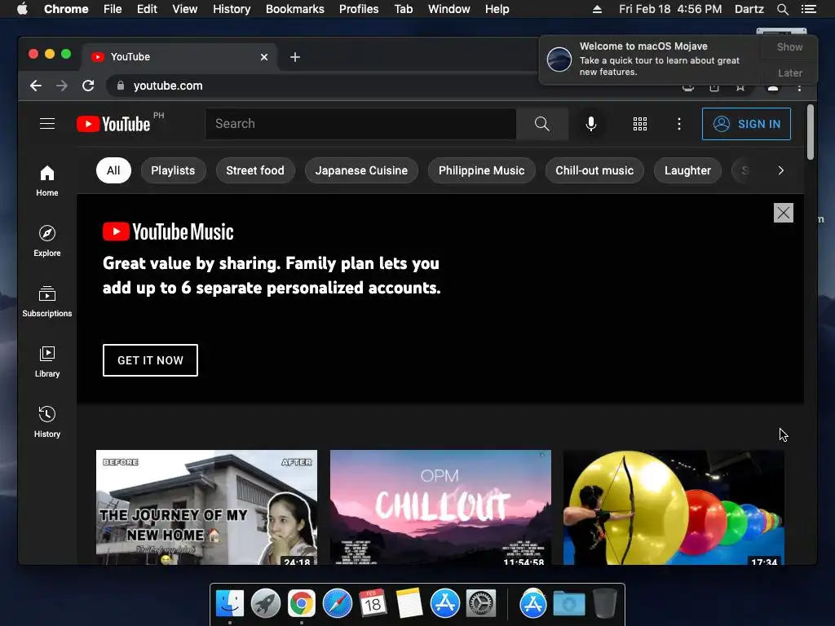The height and width of the screenshot is (626, 835).
Task: Go back with the browser back arrow
Action: pos(36,86)
